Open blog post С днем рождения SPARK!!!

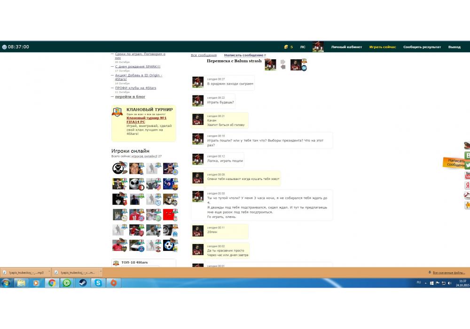point(138,67)
